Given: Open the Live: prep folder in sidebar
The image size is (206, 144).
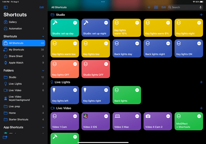Looking at the screenshot, I should 24,106.
